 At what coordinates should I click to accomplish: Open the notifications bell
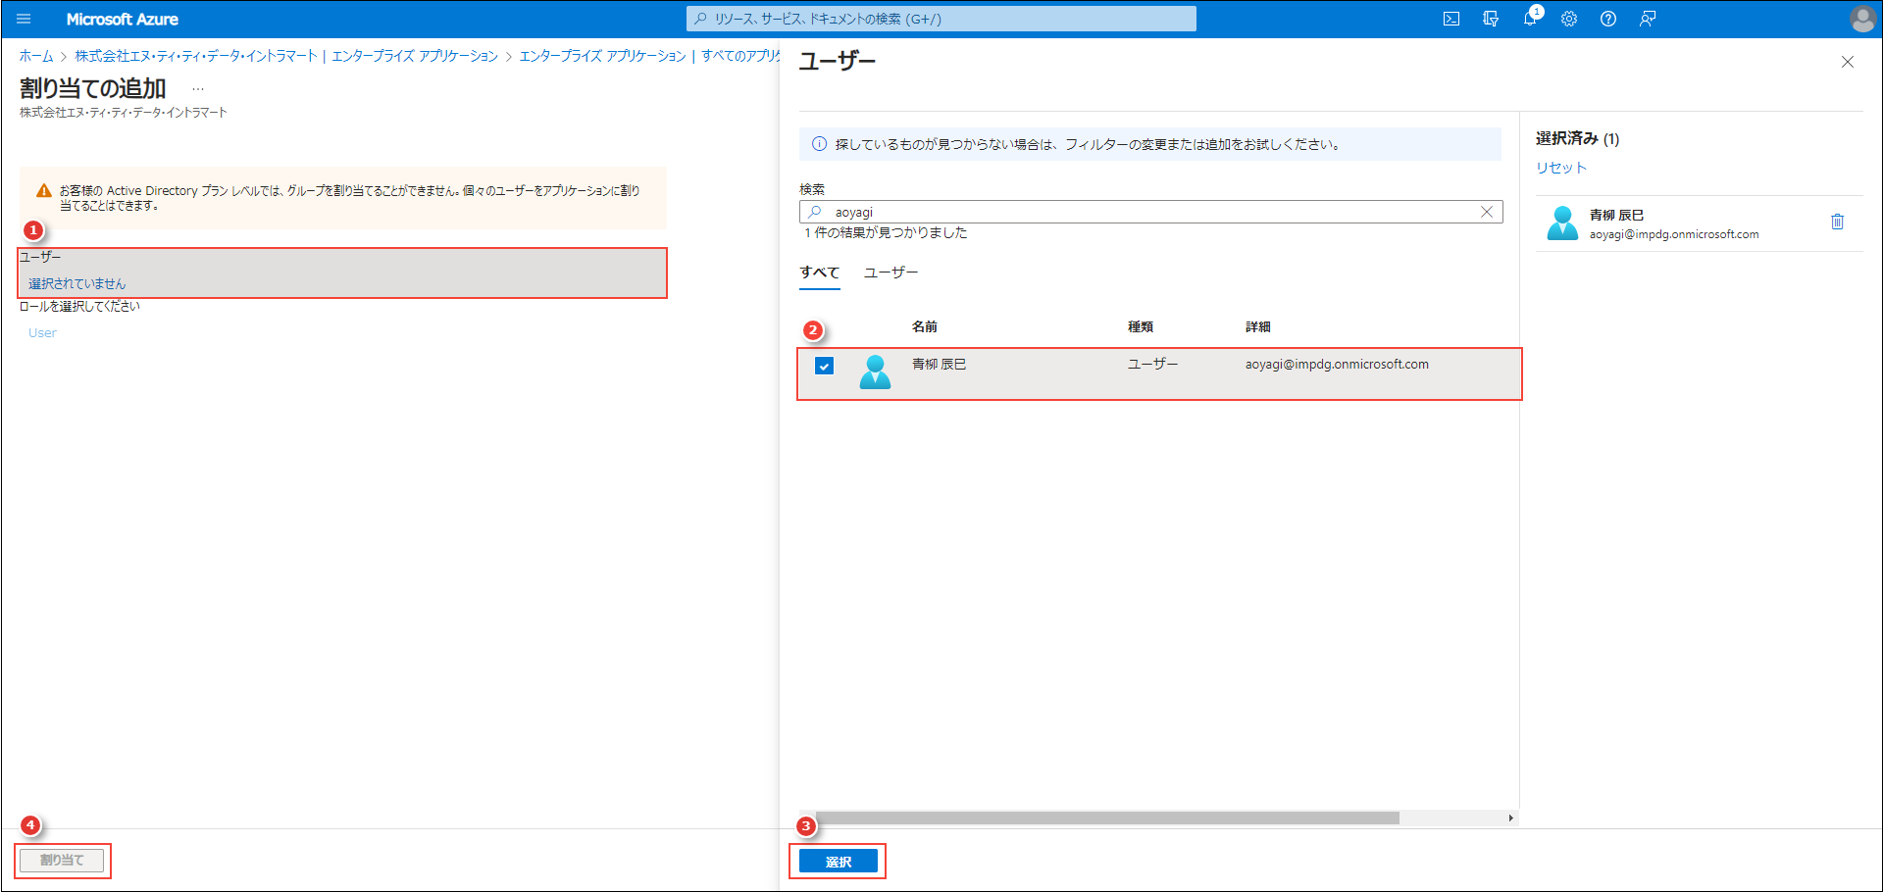click(x=1530, y=19)
